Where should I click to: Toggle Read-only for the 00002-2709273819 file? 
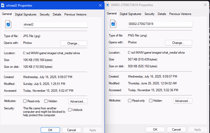[x=130, y=101]
